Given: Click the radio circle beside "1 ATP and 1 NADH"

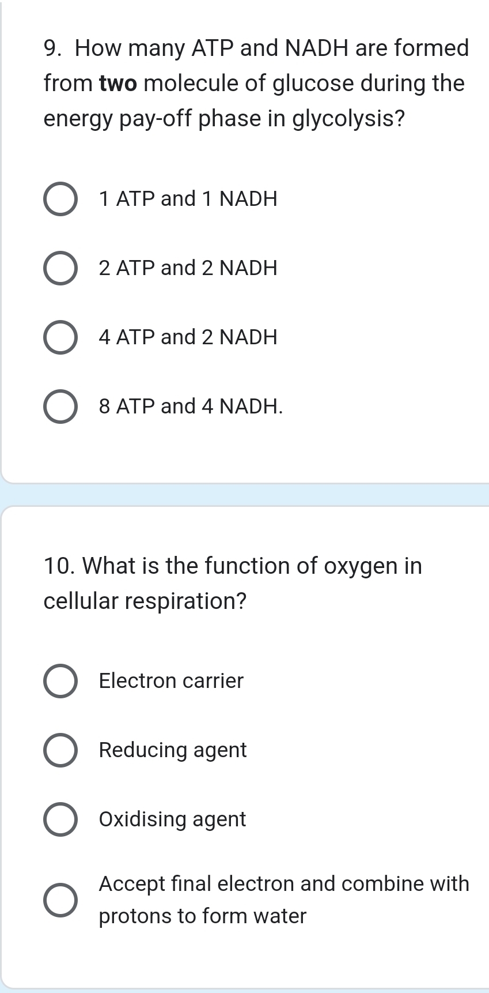Looking at the screenshot, I should point(60,199).
